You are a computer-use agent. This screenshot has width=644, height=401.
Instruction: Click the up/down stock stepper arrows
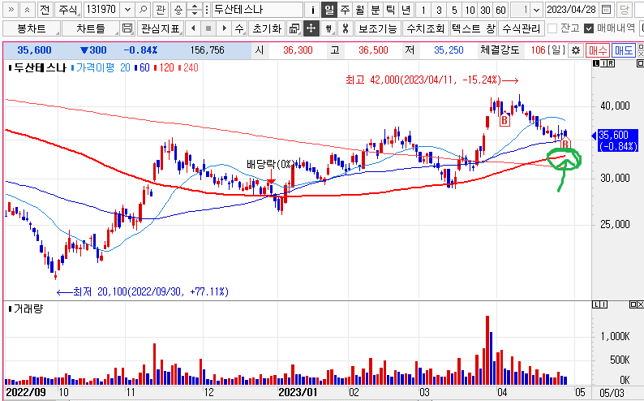coord(195,10)
